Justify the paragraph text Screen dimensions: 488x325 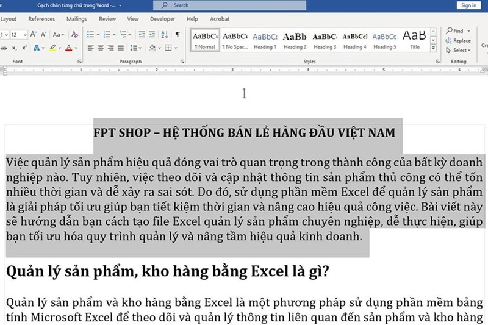(121, 48)
